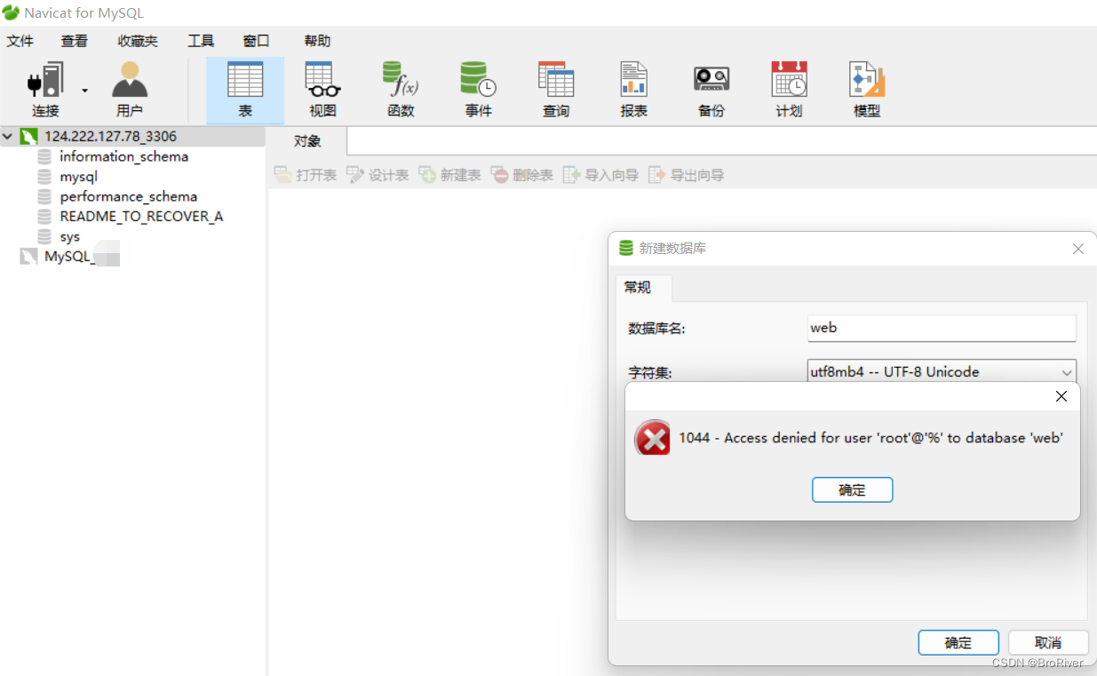Click the sys database cylinder icon
Screen dimensions: 1097x676
(44, 237)
